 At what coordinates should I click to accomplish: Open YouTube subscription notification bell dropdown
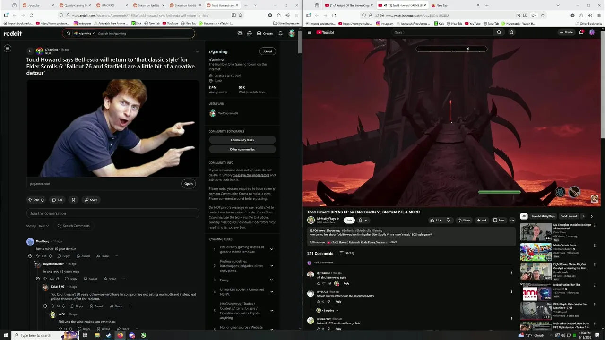[x=363, y=220]
